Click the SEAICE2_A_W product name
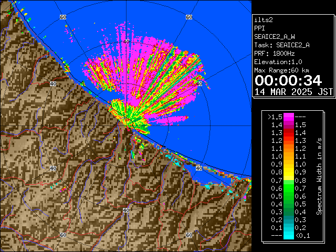The height and width of the screenshot is (252, 336). (x=274, y=37)
